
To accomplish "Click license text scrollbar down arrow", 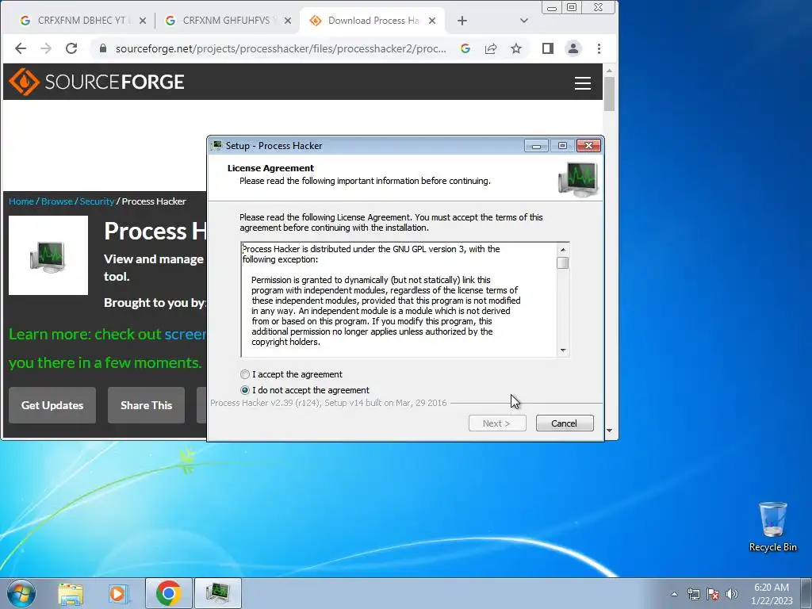I will pyautogui.click(x=563, y=350).
